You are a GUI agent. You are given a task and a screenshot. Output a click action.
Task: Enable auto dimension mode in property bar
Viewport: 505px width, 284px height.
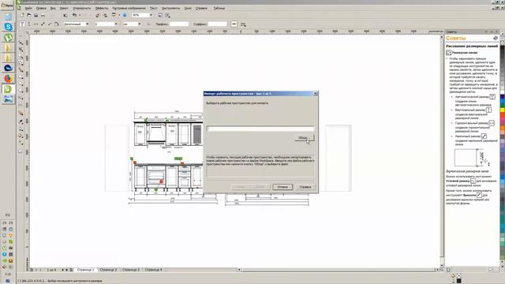(x=22, y=24)
